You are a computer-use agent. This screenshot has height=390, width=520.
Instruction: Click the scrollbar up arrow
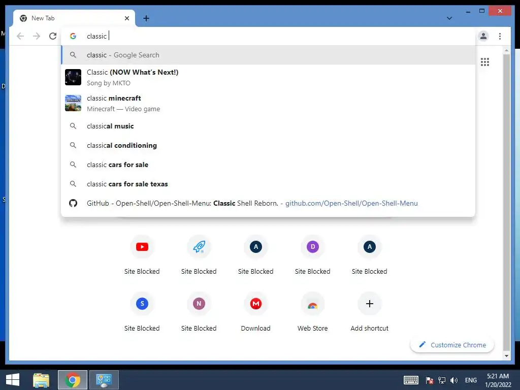506,50
